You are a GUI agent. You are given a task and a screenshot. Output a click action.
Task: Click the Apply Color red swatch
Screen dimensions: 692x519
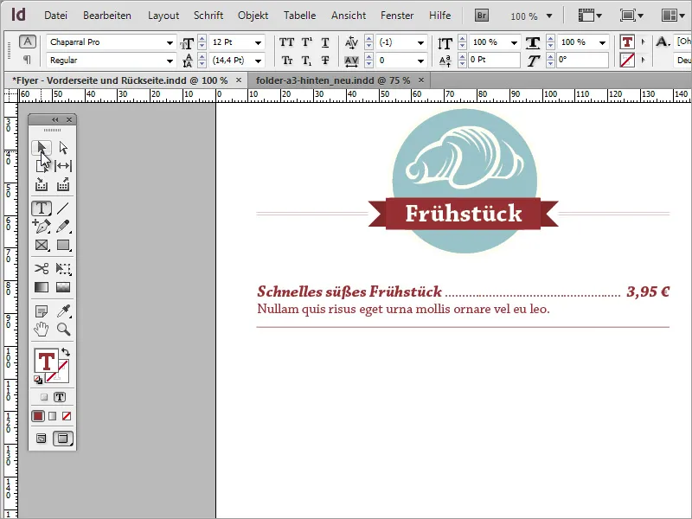38,416
